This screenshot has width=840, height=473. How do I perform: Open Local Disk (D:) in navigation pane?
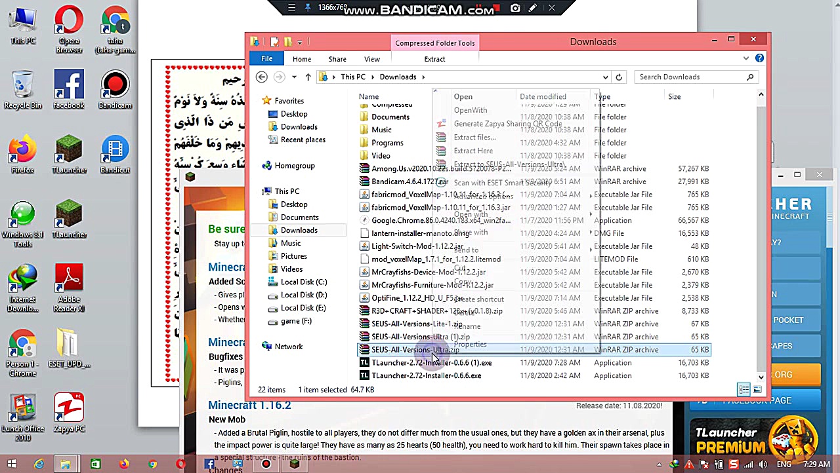pyautogui.click(x=304, y=295)
